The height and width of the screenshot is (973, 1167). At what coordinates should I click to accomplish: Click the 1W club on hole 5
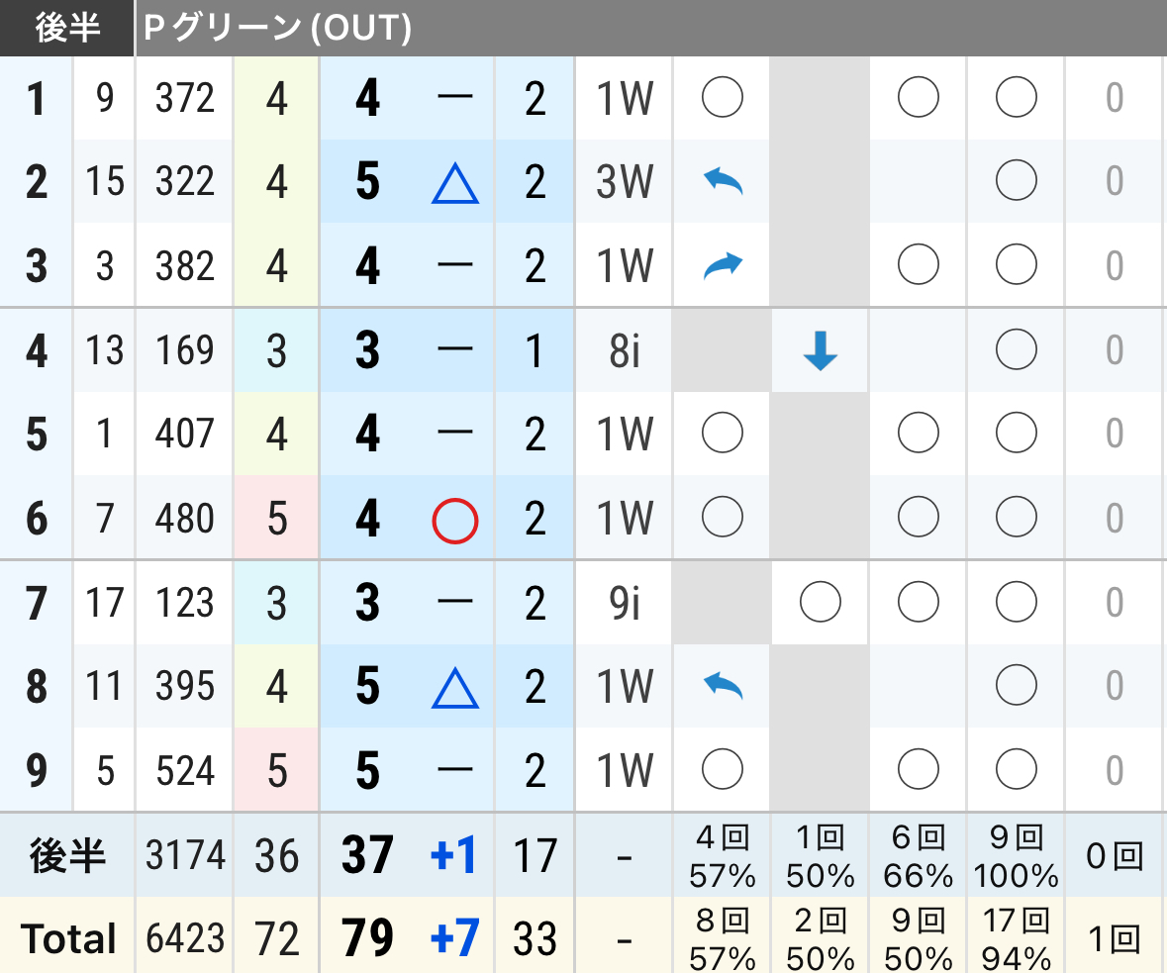click(x=625, y=434)
